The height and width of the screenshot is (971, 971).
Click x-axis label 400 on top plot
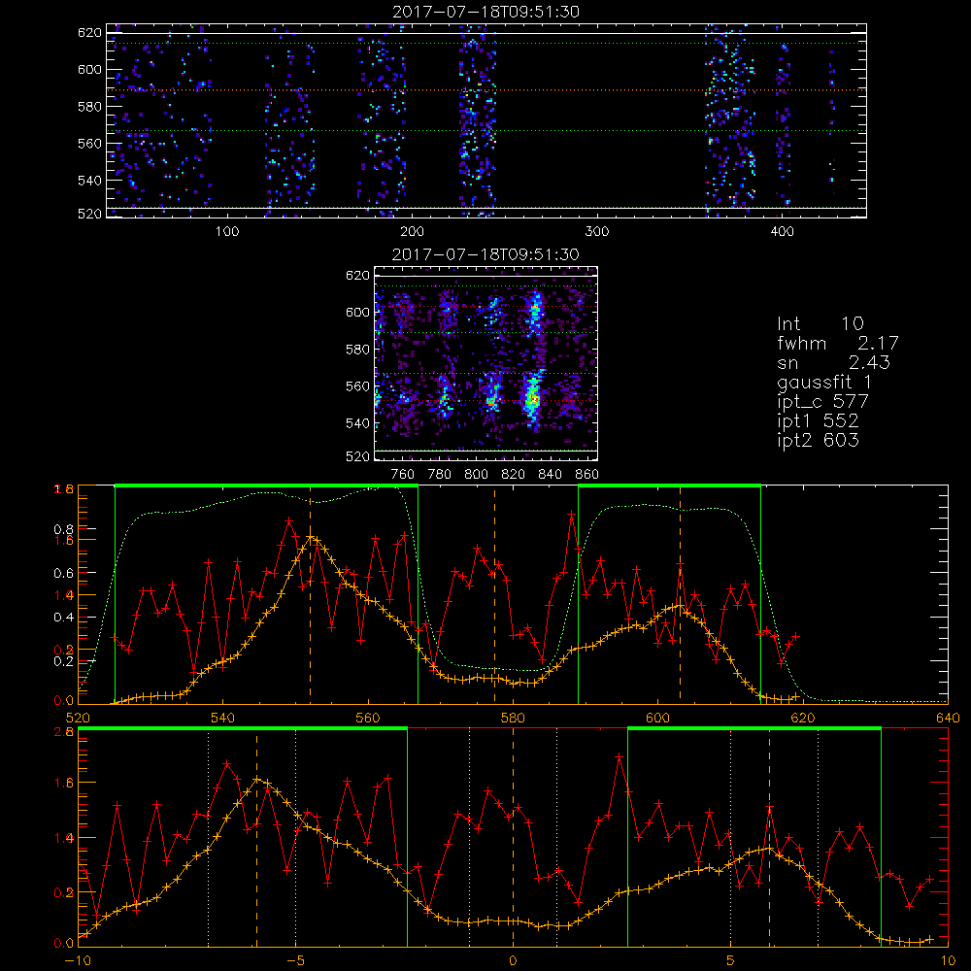coord(782,232)
